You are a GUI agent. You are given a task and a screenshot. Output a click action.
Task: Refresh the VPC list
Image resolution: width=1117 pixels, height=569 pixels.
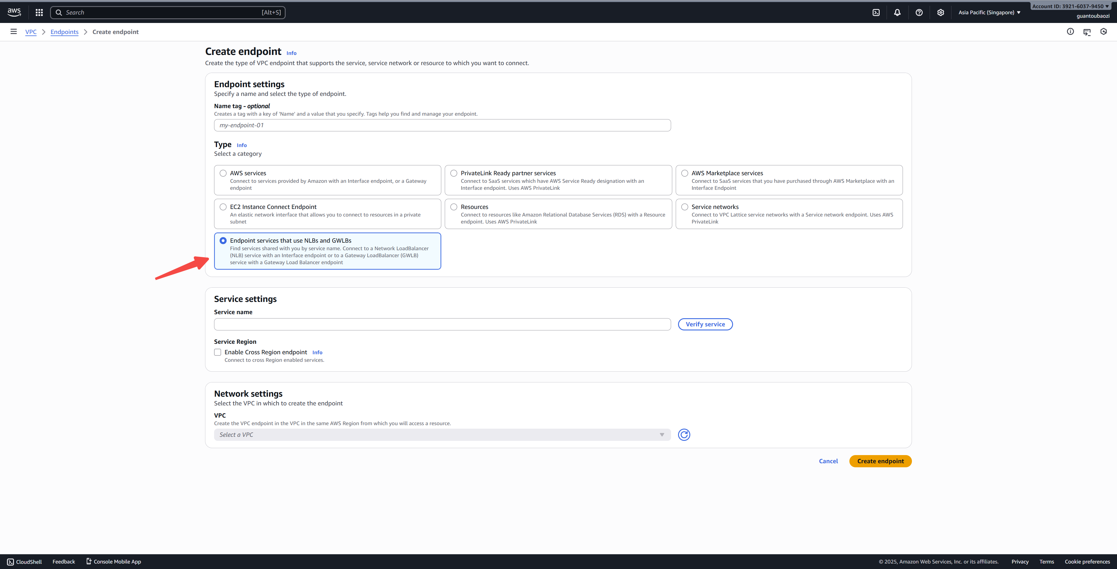[x=684, y=435]
